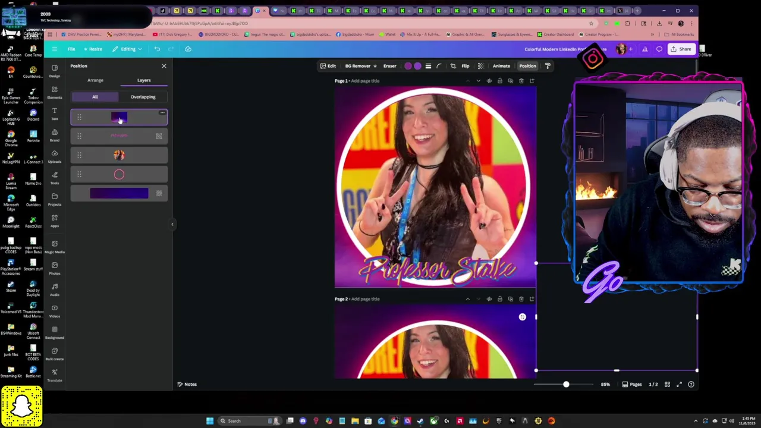Image resolution: width=761 pixels, height=428 pixels.
Task: Open the Brand sidebar panel
Action: pyautogui.click(x=55, y=135)
